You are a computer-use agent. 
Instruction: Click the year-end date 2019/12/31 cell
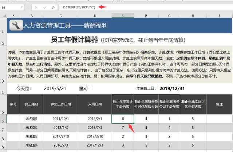point(173,88)
